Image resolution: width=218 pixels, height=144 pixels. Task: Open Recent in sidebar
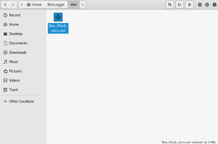(x=15, y=15)
